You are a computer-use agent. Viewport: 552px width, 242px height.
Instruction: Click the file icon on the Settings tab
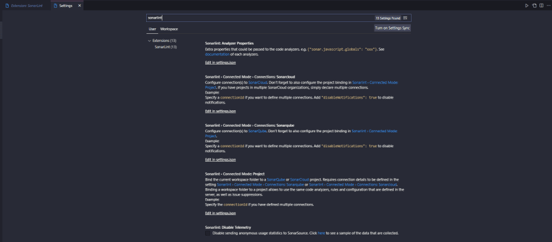click(55, 6)
